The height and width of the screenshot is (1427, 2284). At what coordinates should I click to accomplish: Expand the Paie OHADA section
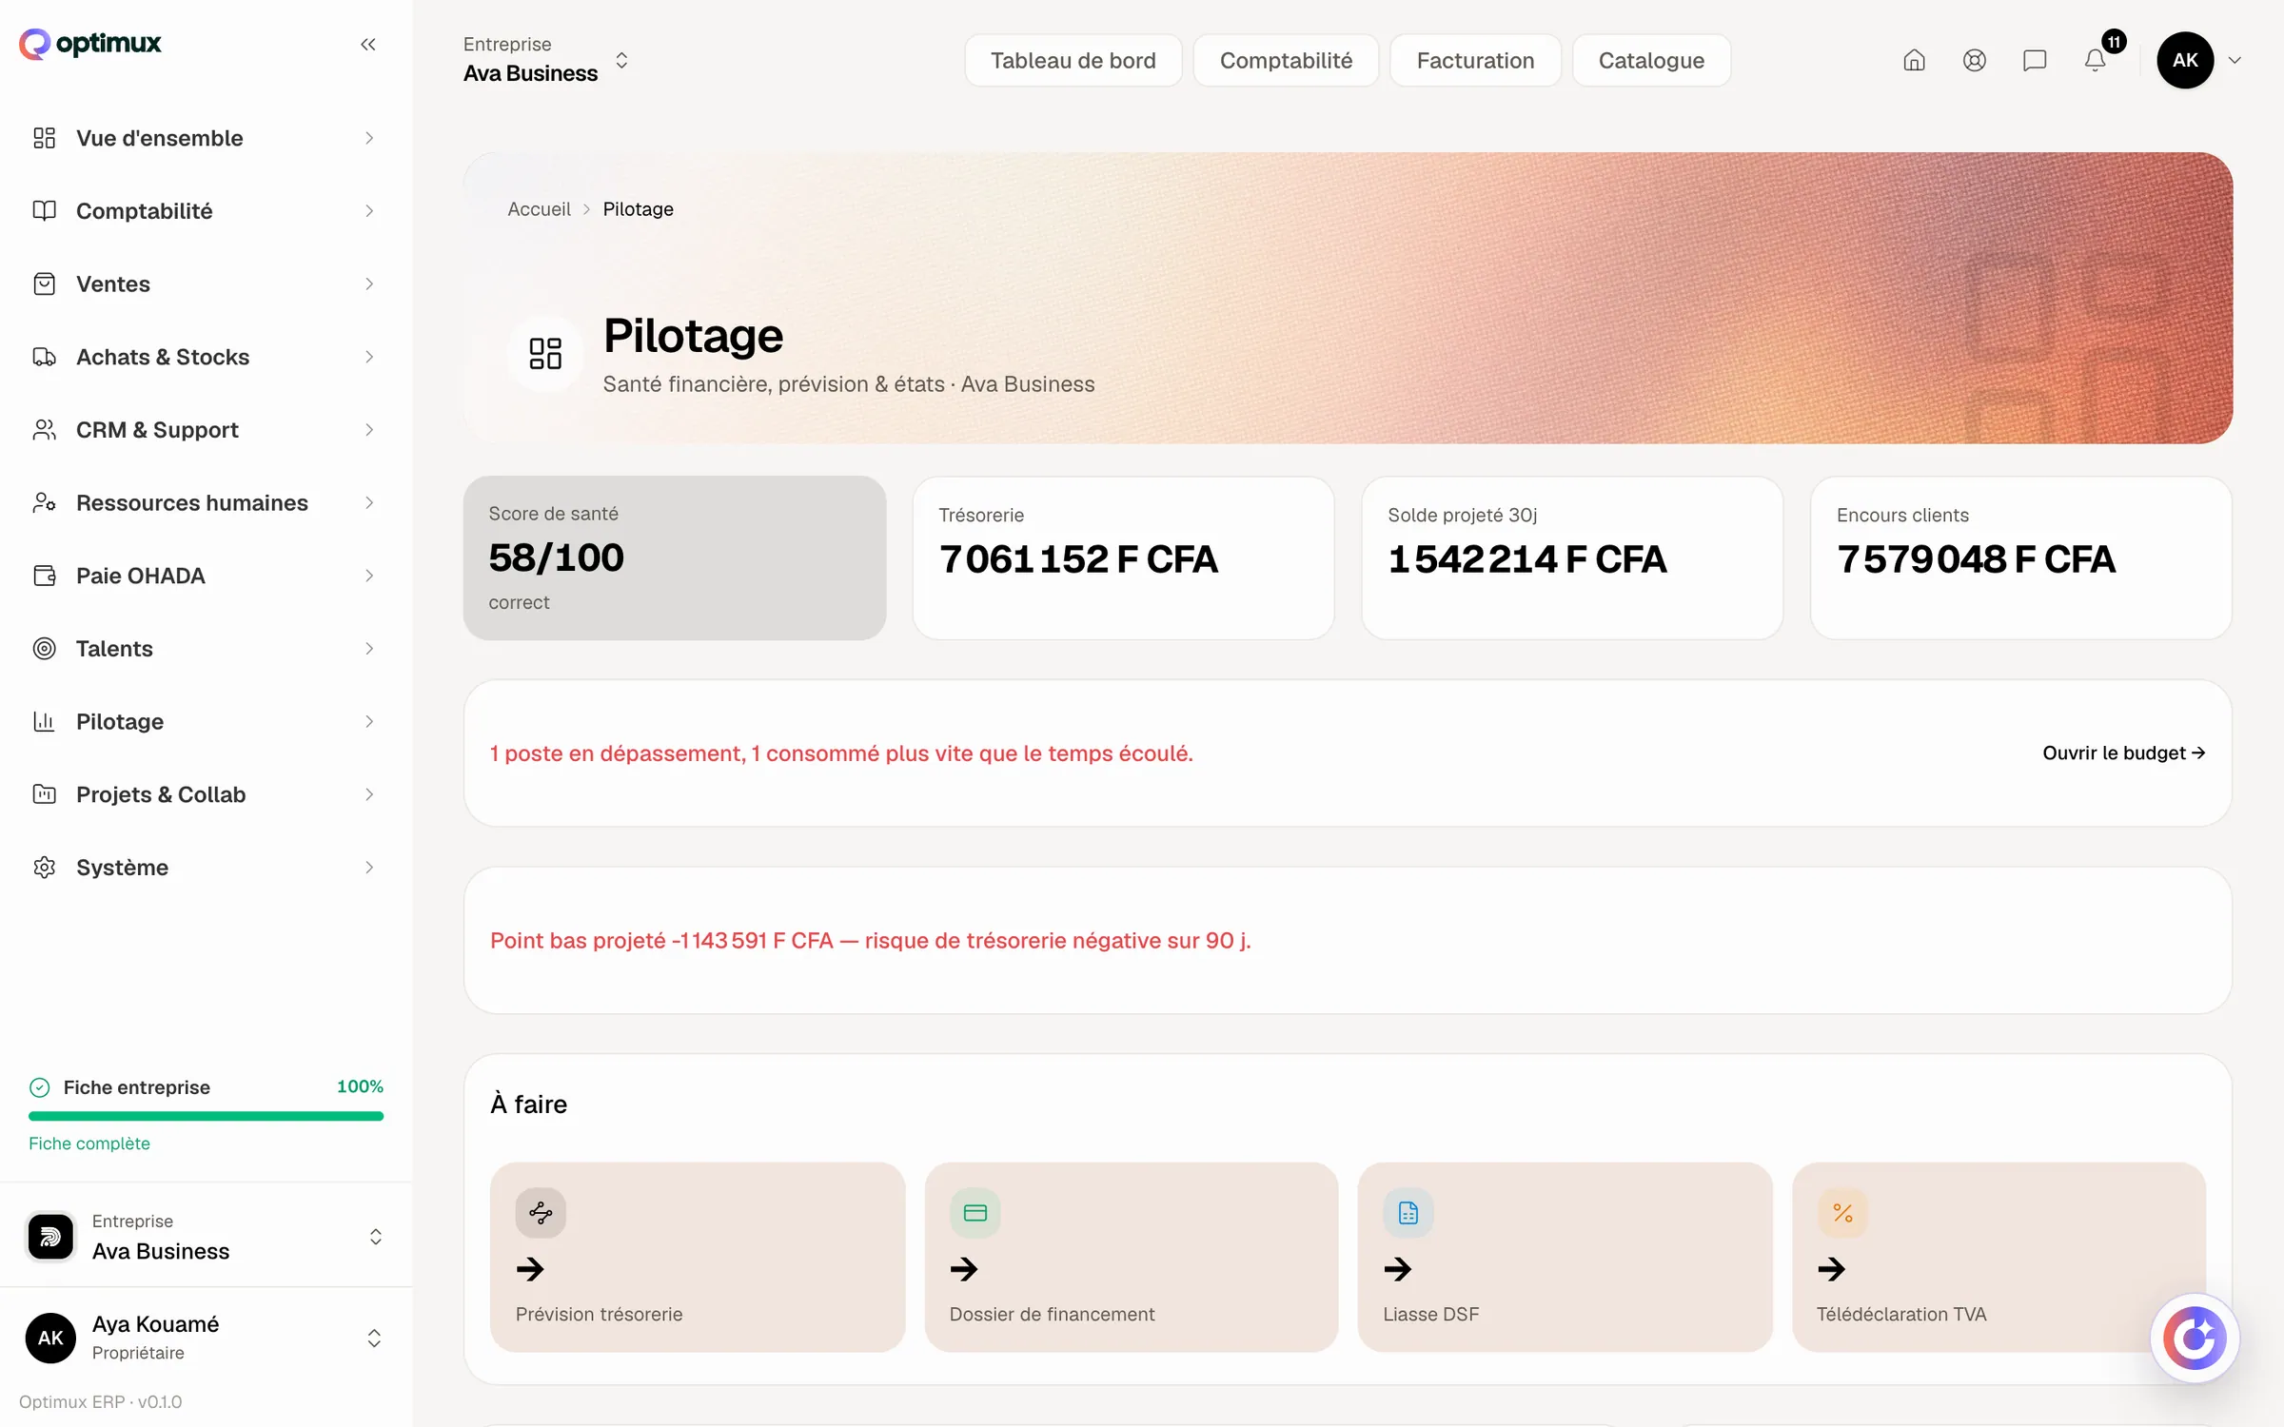pyautogui.click(x=206, y=576)
